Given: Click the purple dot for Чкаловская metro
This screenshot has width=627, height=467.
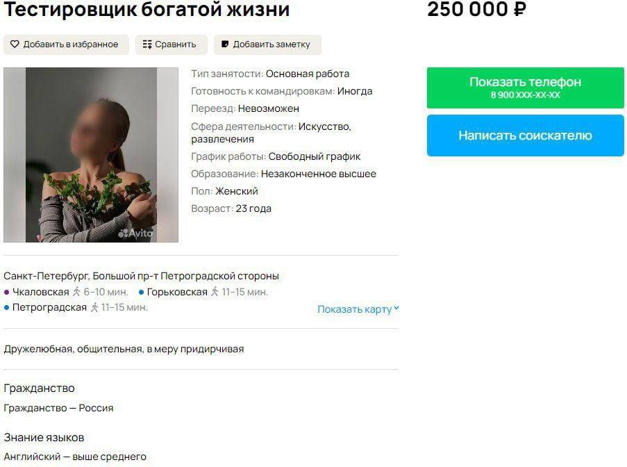Looking at the screenshot, I should tap(6, 293).
